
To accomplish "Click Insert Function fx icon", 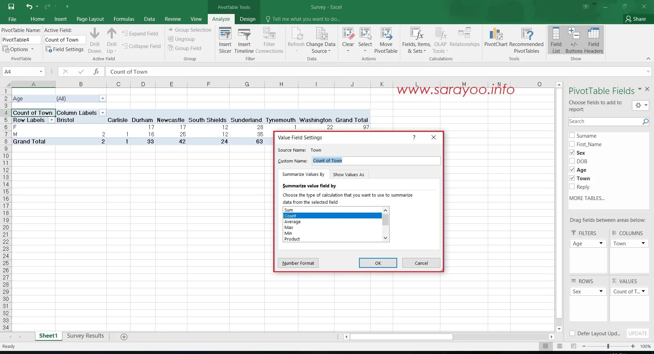I will [x=96, y=72].
